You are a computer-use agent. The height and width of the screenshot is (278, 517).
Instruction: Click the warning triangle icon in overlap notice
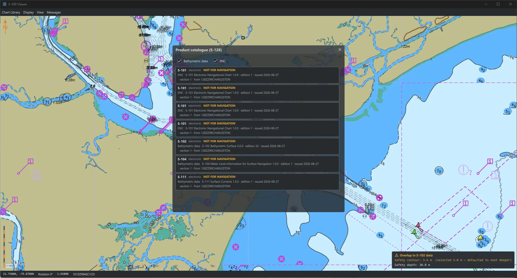tap(397, 255)
